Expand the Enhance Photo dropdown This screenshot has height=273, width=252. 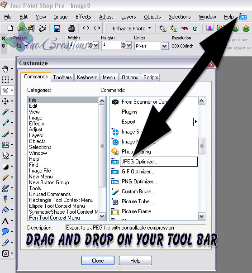149,28
